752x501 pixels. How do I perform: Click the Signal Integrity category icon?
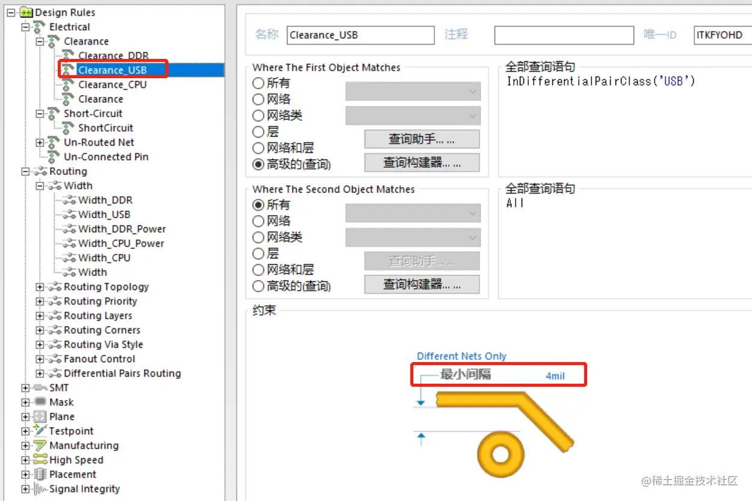coord(40,488)
